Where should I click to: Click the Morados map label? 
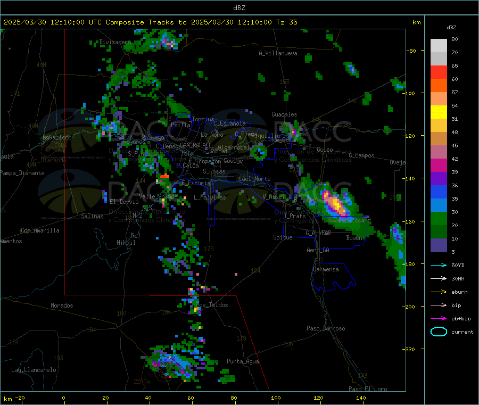point(62,305)
